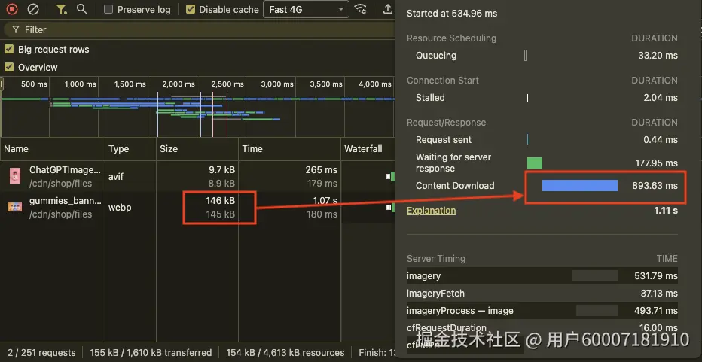Click the imagery server timing row

542,275
